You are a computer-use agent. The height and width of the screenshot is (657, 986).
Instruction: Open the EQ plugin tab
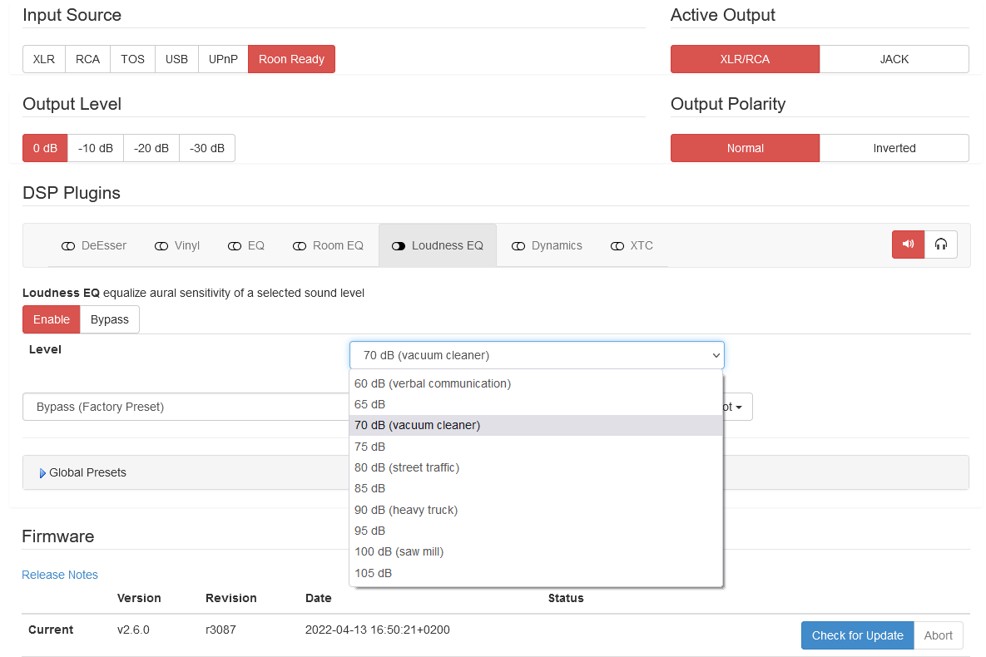[246, 246]
